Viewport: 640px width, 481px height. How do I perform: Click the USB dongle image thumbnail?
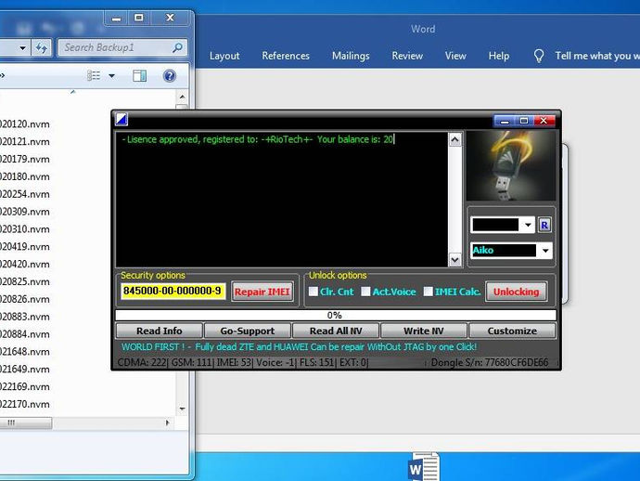(511, 165)
